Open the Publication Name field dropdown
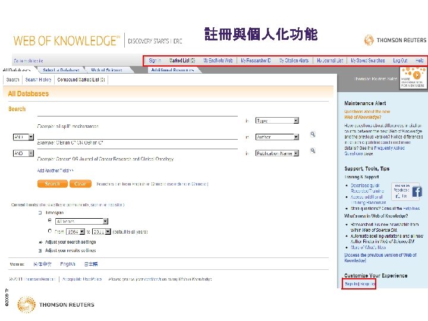The width and height of the screenshot is (428, 321). [277, 153]
